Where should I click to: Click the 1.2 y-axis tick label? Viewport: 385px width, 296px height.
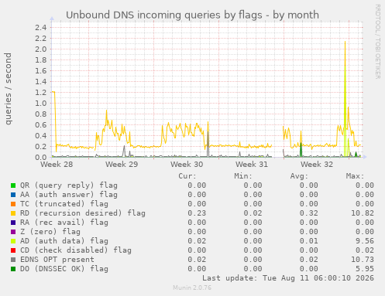pos(41,92)
